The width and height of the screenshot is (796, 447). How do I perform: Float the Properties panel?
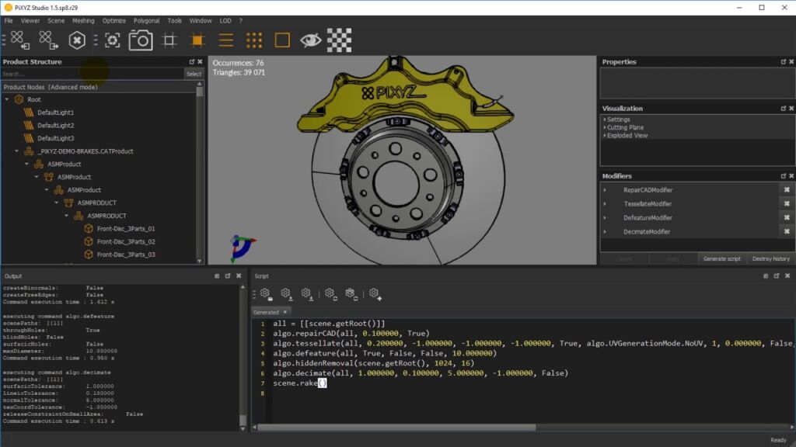pyautogui.click(x=784, y=62)
